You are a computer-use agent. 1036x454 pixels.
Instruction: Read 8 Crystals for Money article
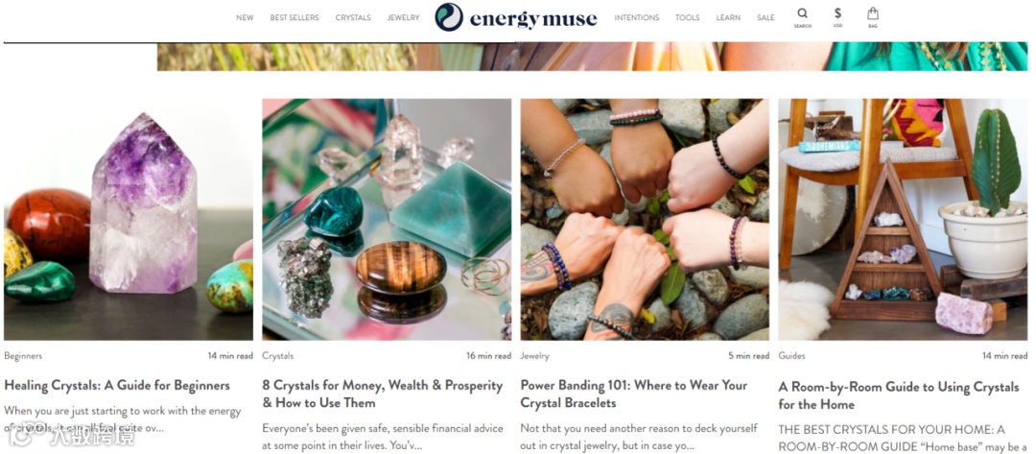(383, 394)
